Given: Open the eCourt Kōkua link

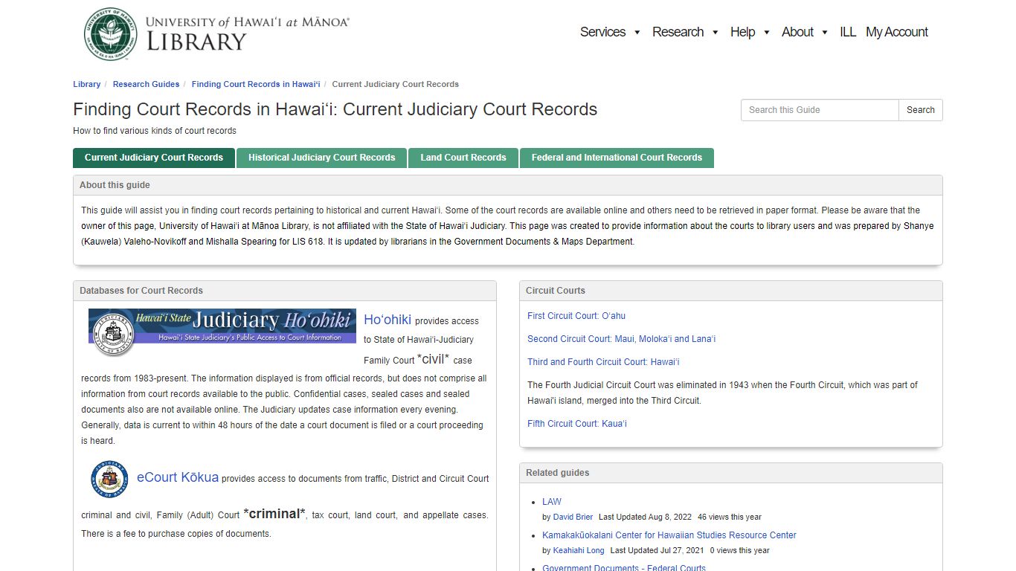Looking at the screenshot, I should point(178,477).
